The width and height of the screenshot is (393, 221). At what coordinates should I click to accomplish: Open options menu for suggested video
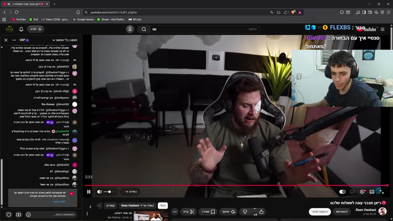87,214
